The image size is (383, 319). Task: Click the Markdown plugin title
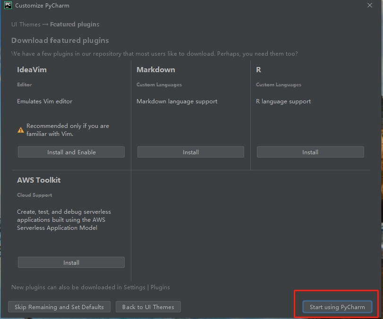coord(156,70)
